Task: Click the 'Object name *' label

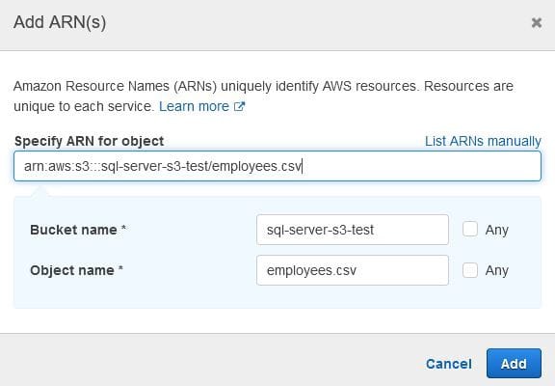Action: [76, 270]
